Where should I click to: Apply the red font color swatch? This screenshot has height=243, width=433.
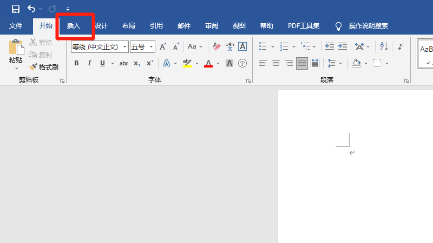click(208, 63)
